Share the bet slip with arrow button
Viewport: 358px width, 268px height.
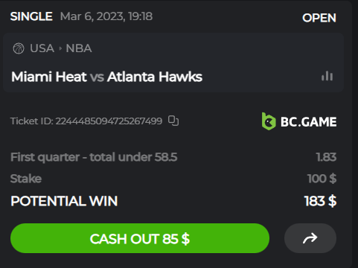[310, 238]
